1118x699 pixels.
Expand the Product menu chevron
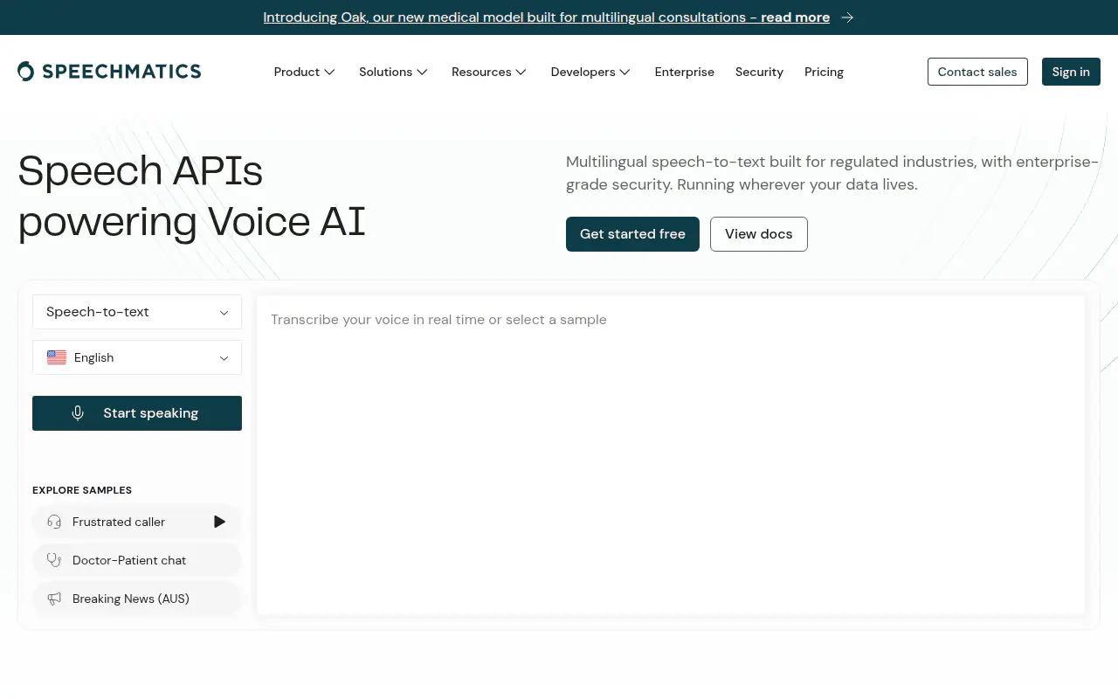[x=329, y=73]
